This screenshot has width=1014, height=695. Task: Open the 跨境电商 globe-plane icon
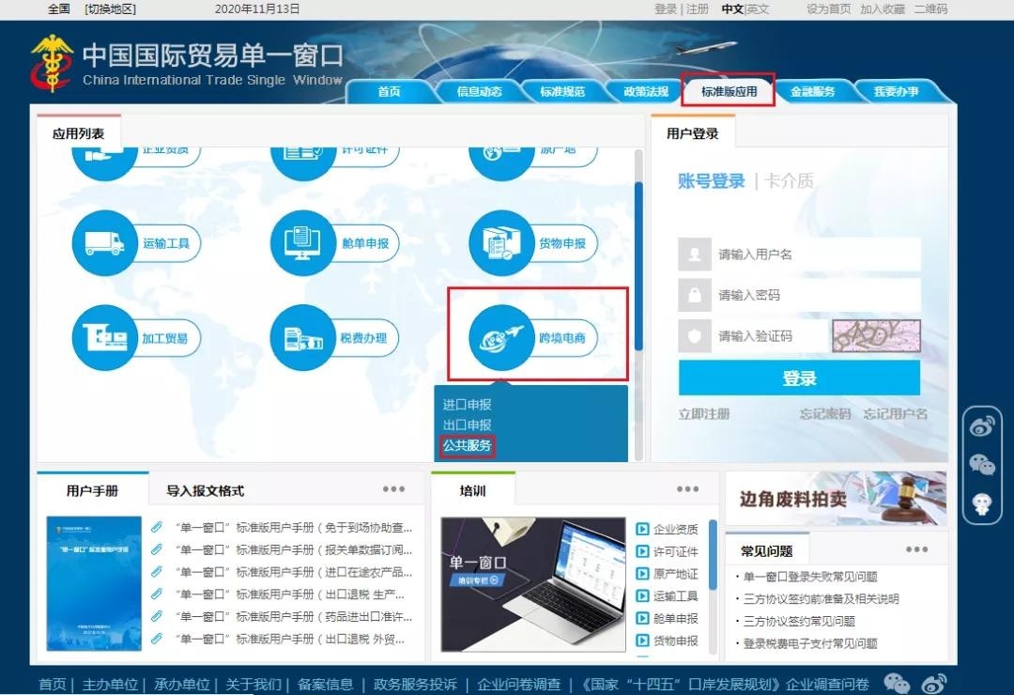click(501, 338)
